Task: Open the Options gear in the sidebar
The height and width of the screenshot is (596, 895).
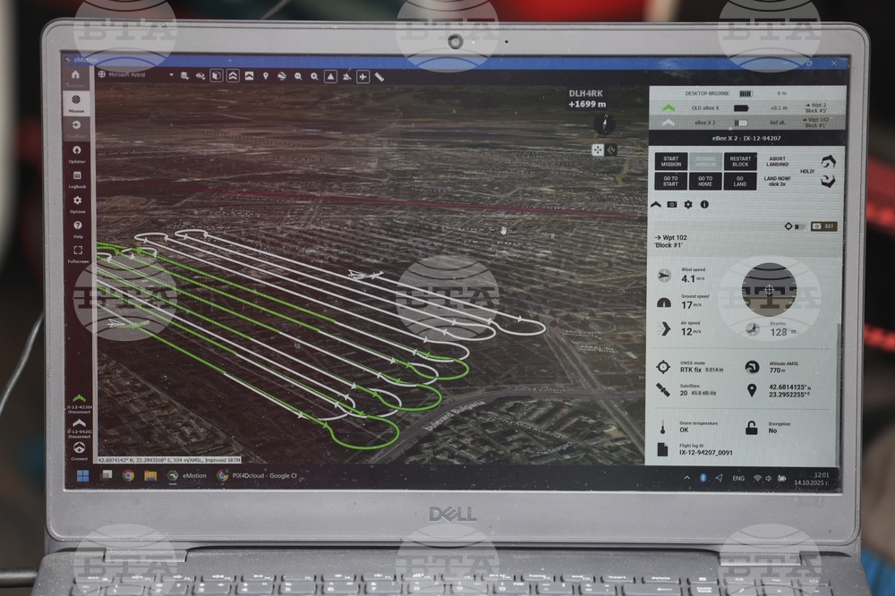Action: coord(77,203)
